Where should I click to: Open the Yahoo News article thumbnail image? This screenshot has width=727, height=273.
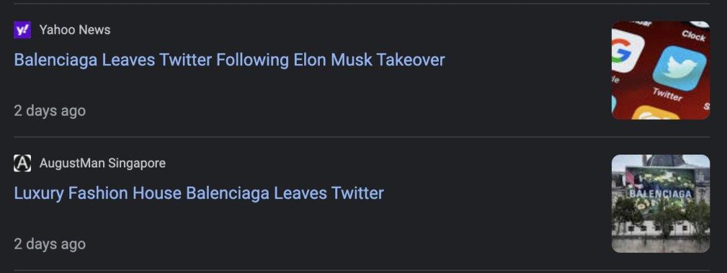(660, 70)
